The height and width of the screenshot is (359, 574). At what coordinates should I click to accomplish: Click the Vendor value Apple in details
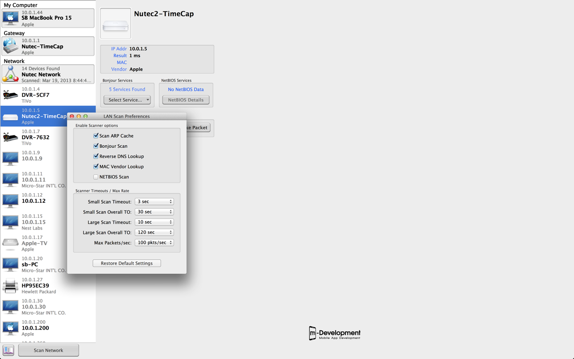pyautogui.click(x=136, y=69)
